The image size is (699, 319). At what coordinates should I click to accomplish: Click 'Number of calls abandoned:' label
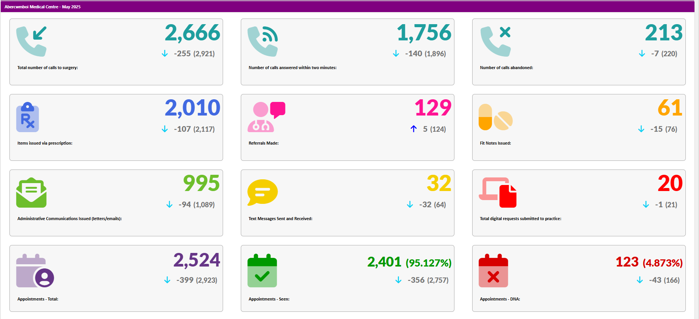(x=507, y=68)
